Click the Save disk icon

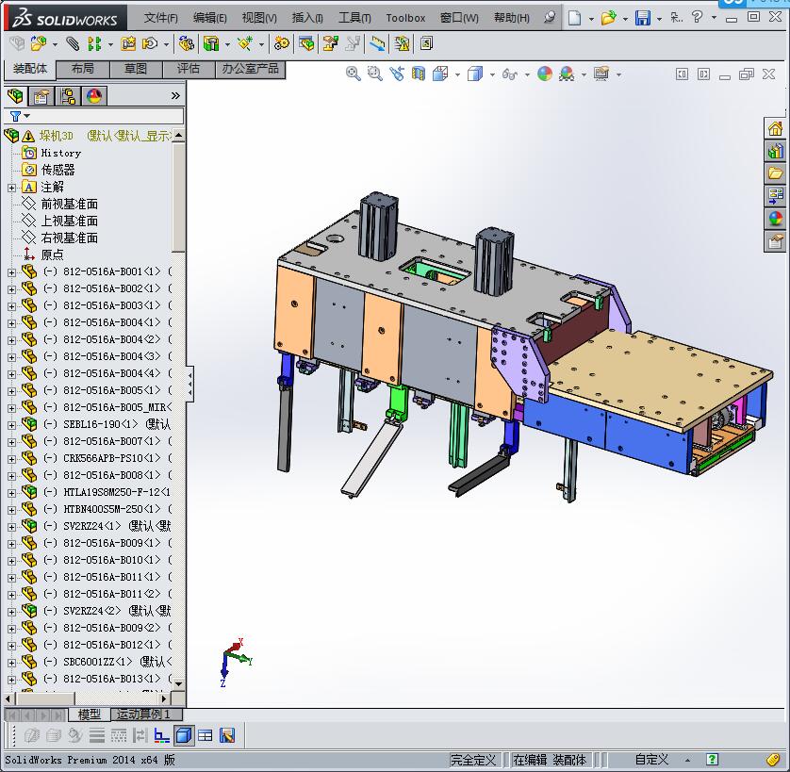click(643, 18)
